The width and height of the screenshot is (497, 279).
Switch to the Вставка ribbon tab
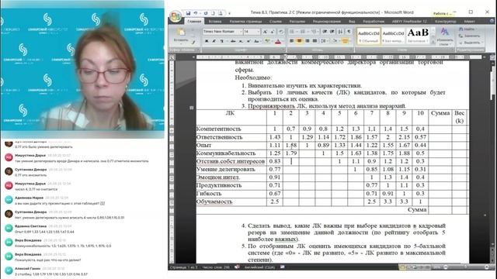[215, 22]
